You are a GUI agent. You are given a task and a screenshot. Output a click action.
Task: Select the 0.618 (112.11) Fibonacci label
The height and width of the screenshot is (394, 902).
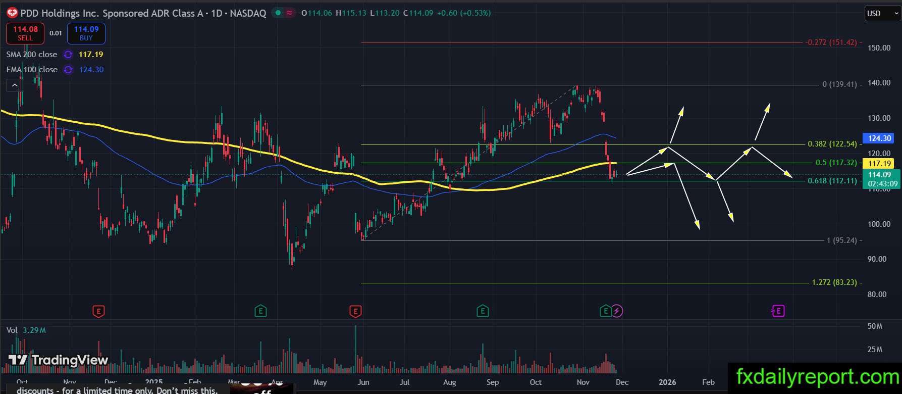pyautogui.click(x=832, y=181)
